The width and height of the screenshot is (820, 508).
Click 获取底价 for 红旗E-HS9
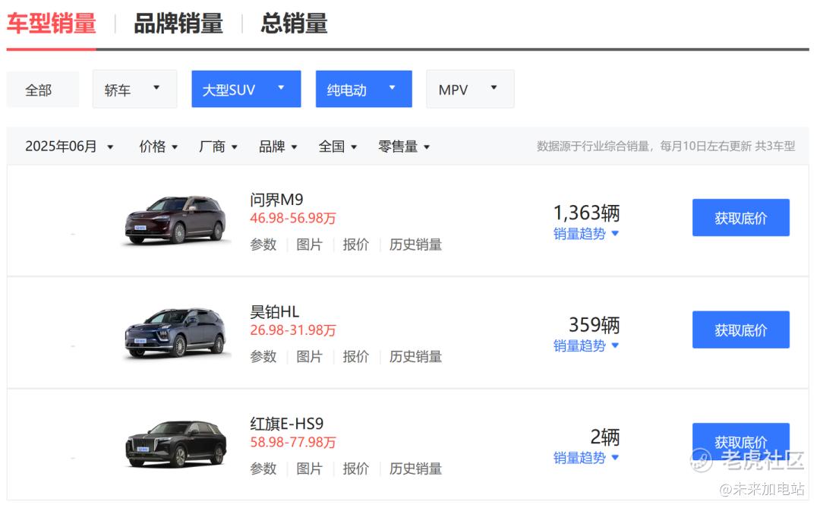(x=741, y=441)
